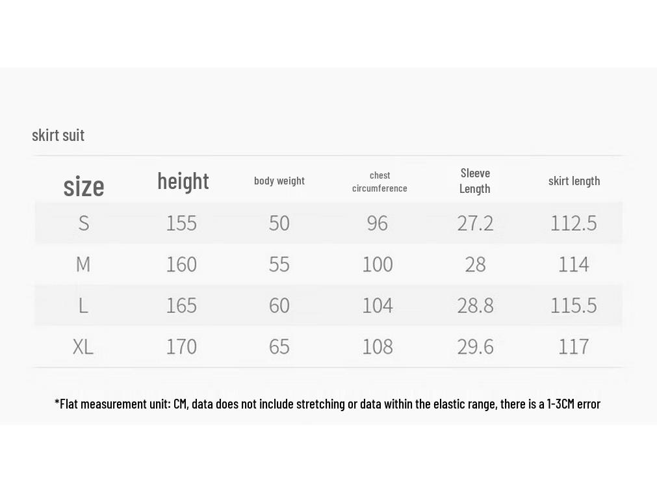657x493 pixels.
Task: Select the S size row label
Action: tap(84, 223)
